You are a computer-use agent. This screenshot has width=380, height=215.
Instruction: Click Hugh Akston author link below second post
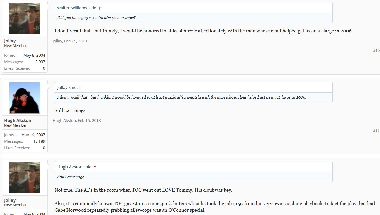(64, 120)
